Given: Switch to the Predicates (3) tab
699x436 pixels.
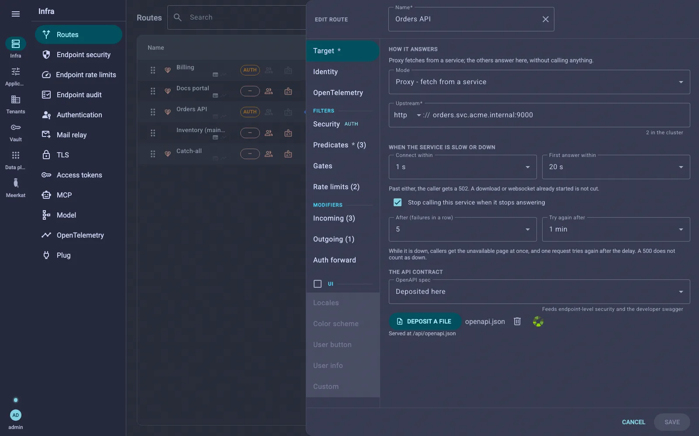Looking at the screenshot, I should (343, 145).
